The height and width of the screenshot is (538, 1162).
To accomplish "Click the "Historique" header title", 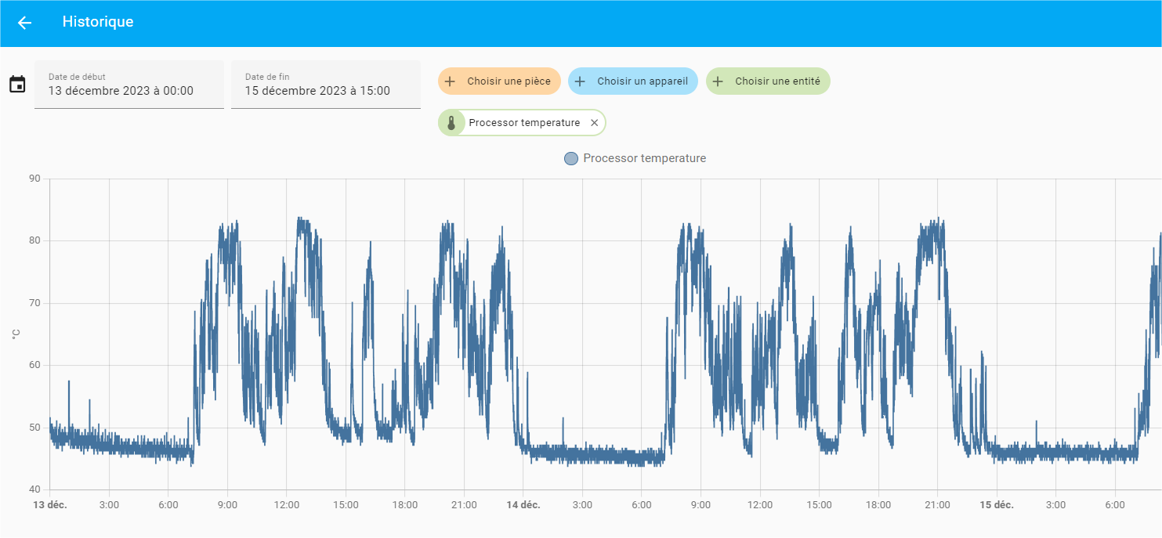I will tap(98, 22).
